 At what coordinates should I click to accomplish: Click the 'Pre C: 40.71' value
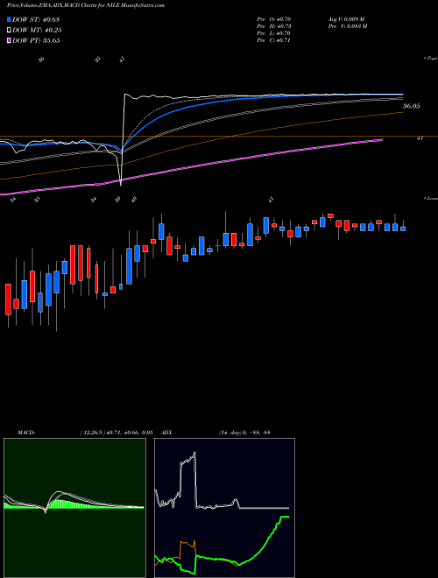pyautogui.click(x=274, y=40)
